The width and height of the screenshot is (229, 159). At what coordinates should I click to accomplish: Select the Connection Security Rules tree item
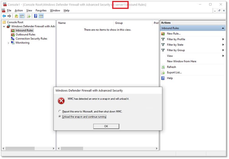[31, 38]
